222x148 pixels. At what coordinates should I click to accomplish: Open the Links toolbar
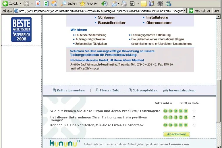216,11
